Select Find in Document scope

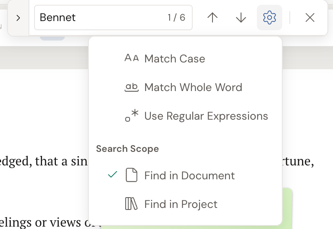pos(185,175)
